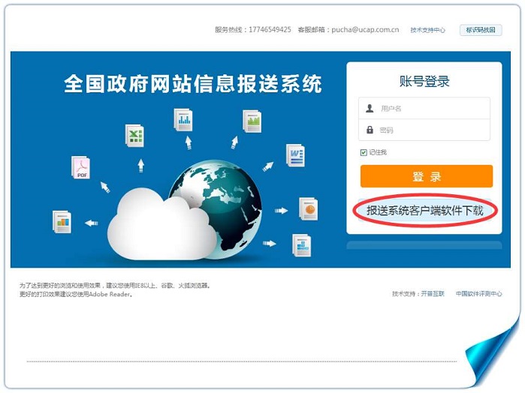Click the blue bar chart document icon
This screenshot has height=393, width=525.
click(183, 119)
